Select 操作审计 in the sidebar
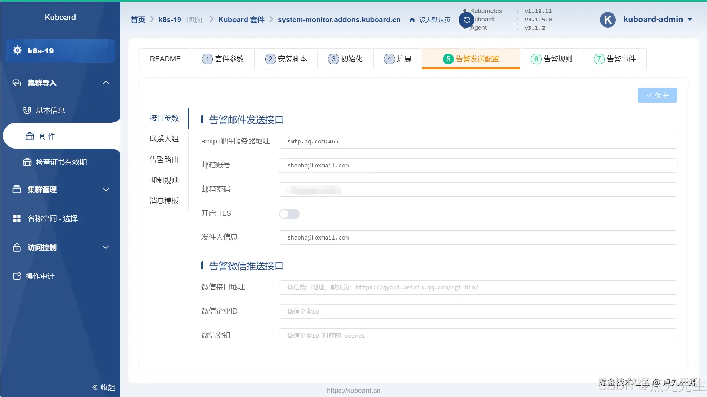 pos(40,276)
